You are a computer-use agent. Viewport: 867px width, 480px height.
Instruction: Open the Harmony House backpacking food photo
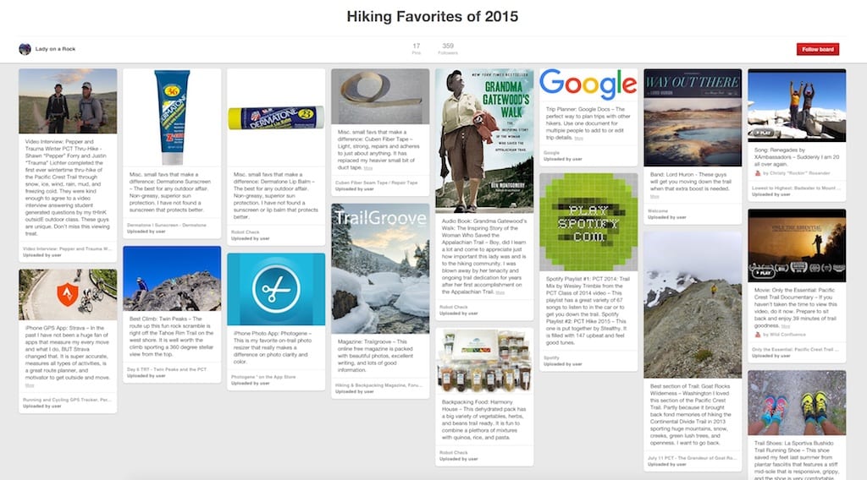click(x=484, y=361)
